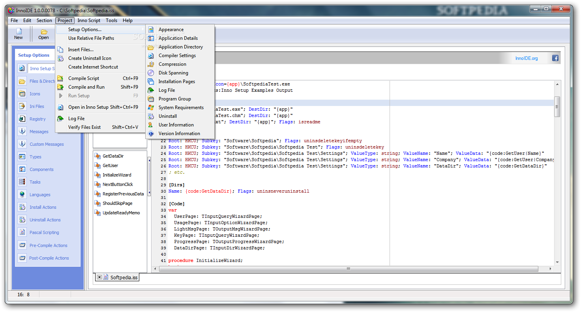
Task: Click the editor vertical scrollbar thumb
Action: [557, 107]
